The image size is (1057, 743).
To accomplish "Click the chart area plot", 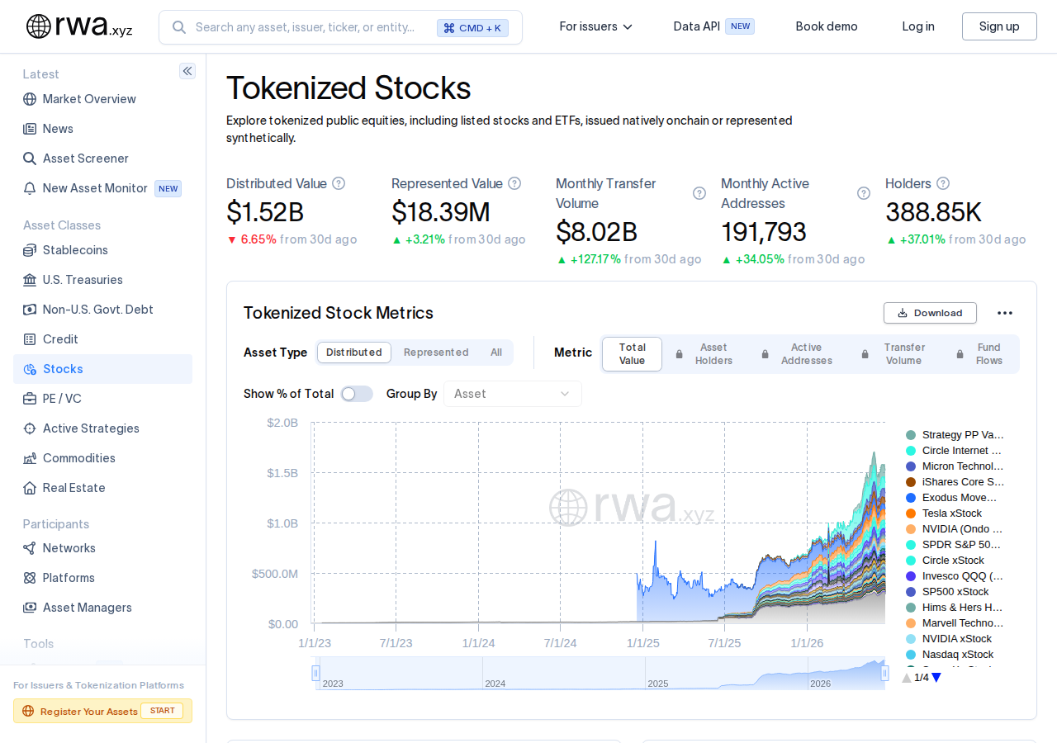I will tap(599, 523).
